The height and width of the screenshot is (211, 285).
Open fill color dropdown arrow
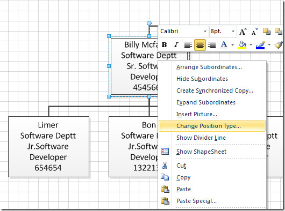click(251, 44)
